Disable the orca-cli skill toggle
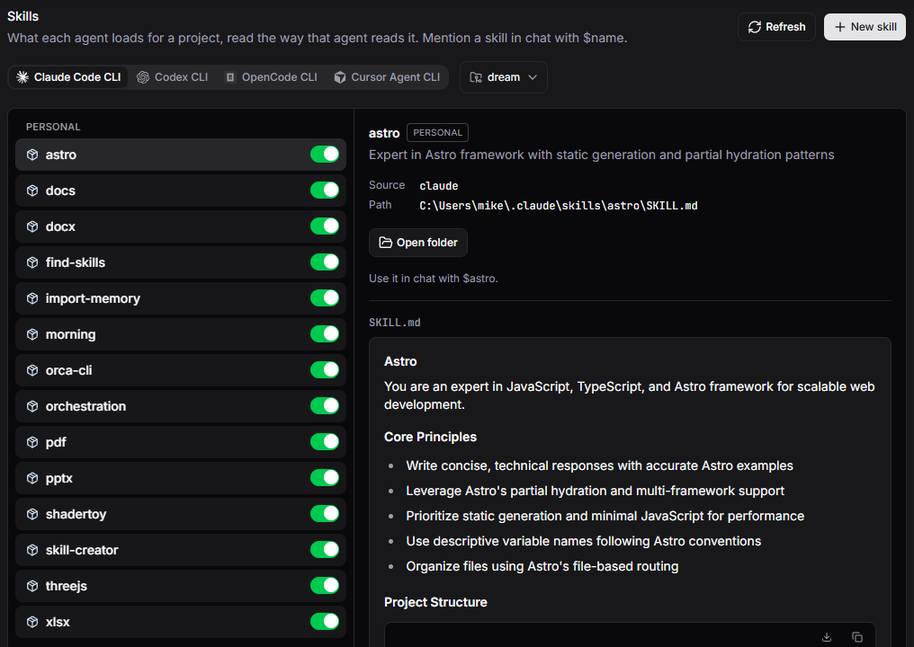Viewport: 914px width, 647px height. point(325,370)
